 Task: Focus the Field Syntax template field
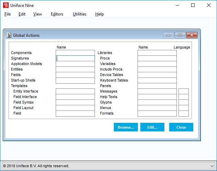coord(75,103)
